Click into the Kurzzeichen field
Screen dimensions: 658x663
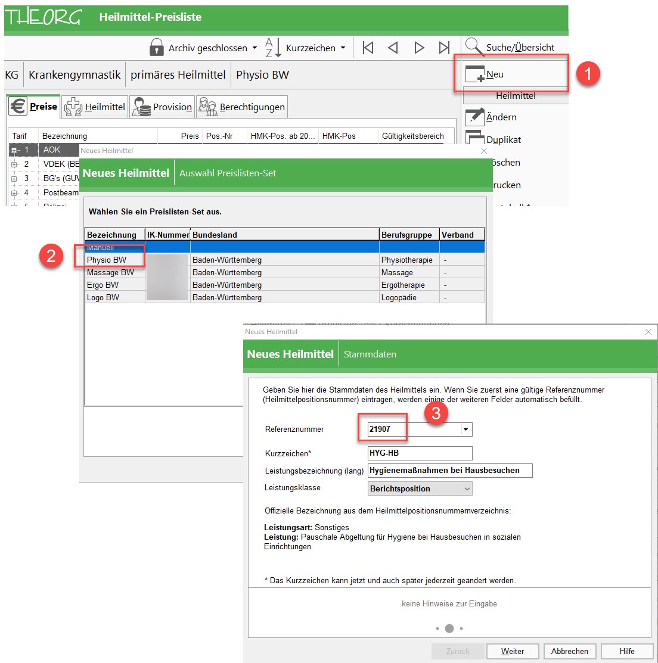tap(420, 453)
